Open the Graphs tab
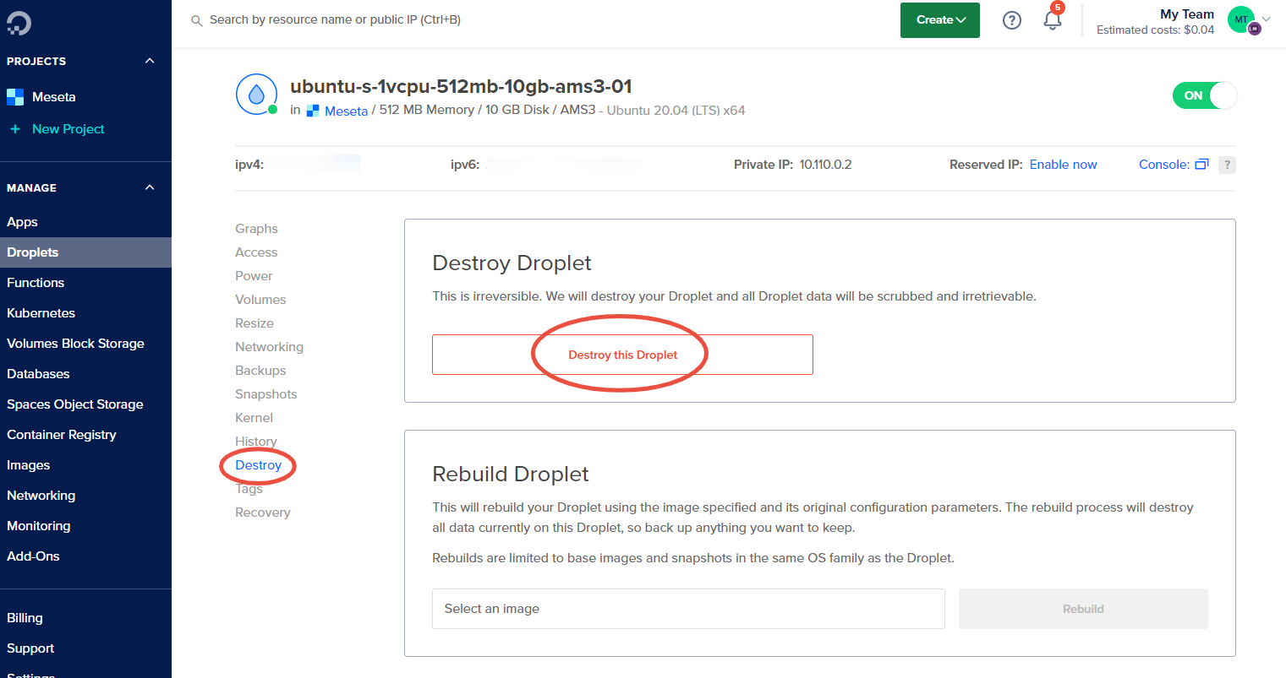 (256, 229)
